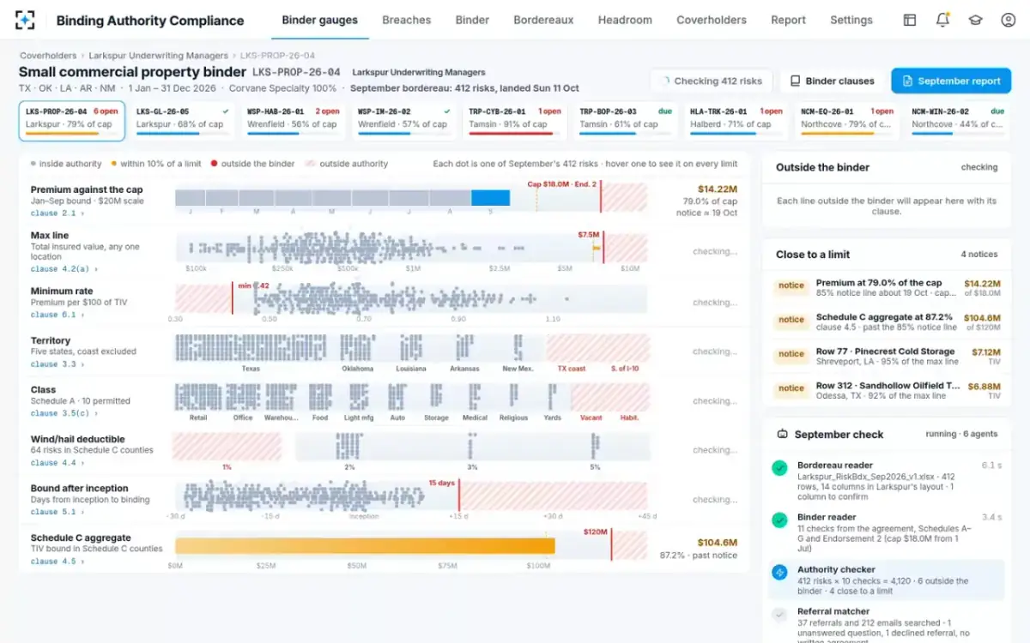The image size is (1030, 643).
Task: Click green check on LKS-GL-26-05 card
Action: (x=226, y=111)
